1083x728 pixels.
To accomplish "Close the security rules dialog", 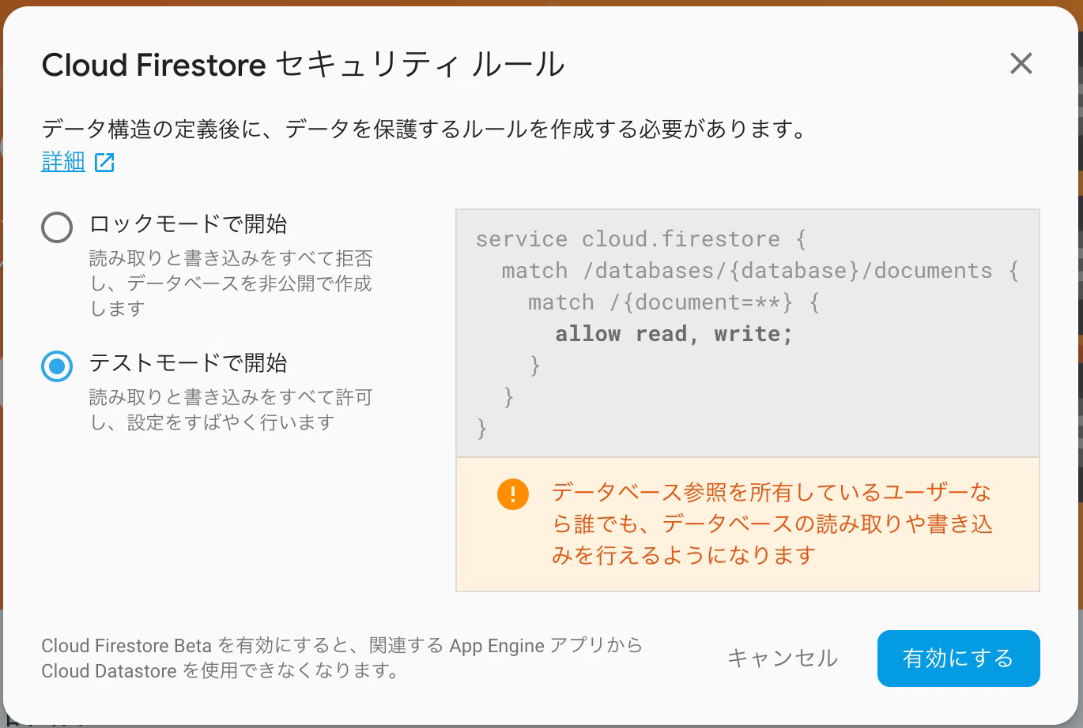I will tap(1021, 63).
